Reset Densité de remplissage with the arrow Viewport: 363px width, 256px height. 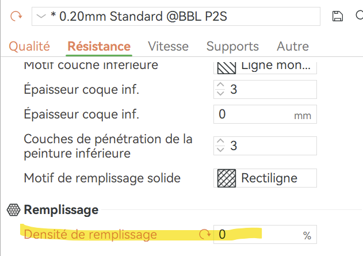[204, 234]
